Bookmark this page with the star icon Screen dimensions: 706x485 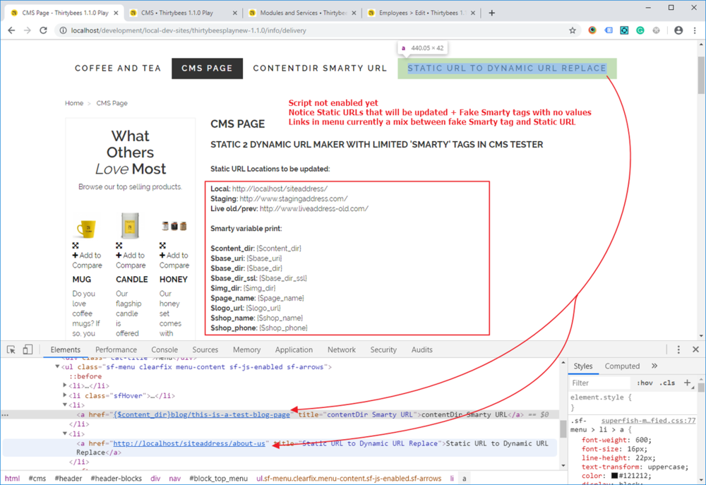pyautogui.click(x=573, y=30)
